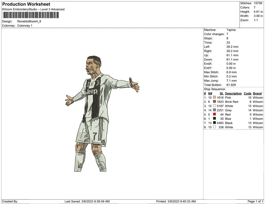265x204 pixels.
Task: Click the Page 1 of 1 text
Action: point(255,201)
